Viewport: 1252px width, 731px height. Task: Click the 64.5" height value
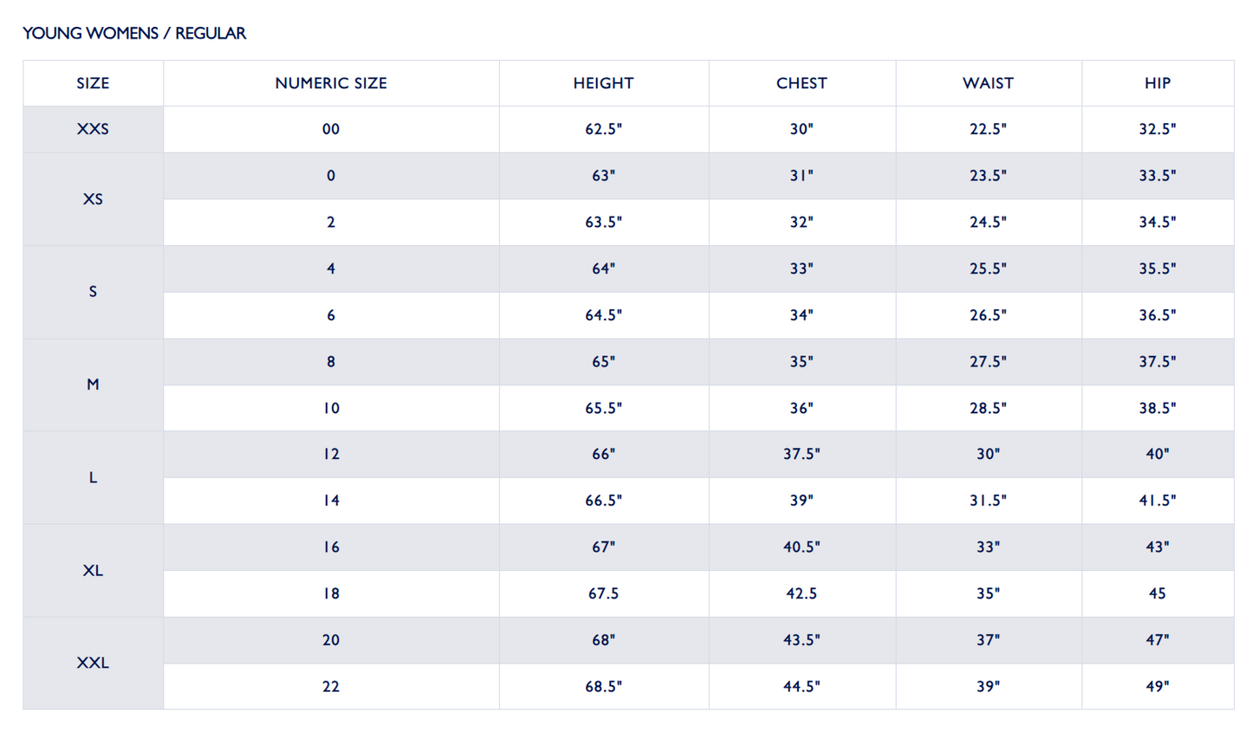[603, 315]
